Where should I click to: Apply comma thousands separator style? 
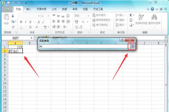point(88,22)
